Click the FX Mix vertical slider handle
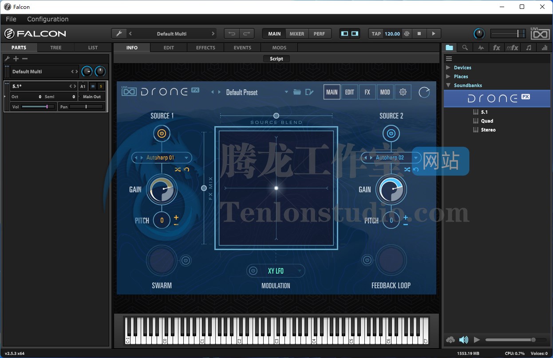 pyautogui.click(x=204, y=188)
